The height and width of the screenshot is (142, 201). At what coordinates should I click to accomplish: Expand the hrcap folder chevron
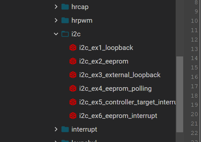point(56,7)
